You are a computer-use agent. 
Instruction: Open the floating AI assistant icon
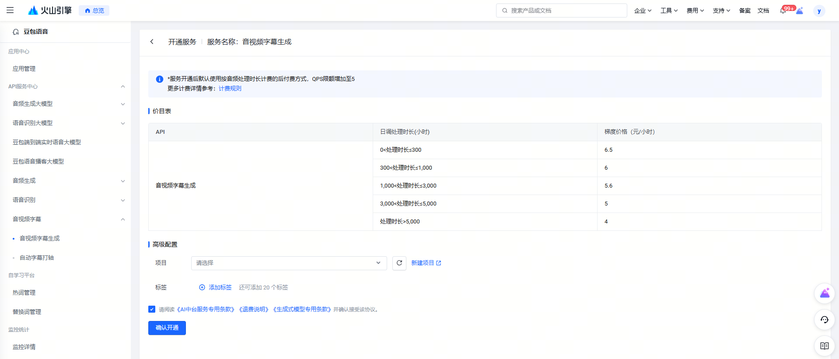click(824, 293)
